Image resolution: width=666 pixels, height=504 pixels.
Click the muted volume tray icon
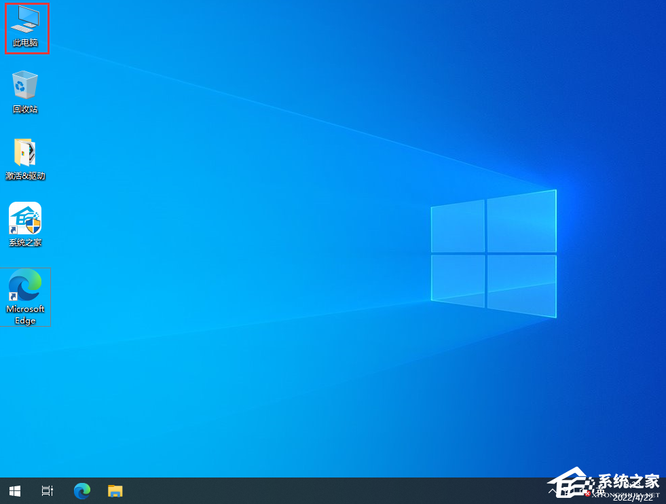[584, 490]
